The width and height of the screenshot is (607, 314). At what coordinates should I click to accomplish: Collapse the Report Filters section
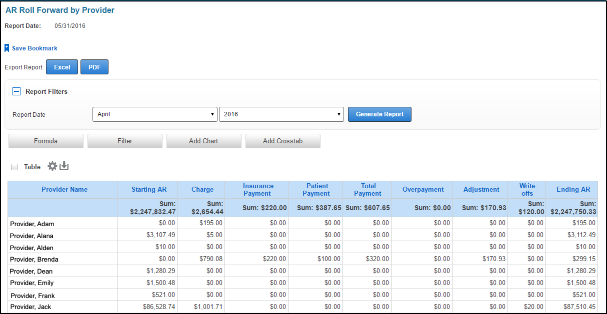16,91
